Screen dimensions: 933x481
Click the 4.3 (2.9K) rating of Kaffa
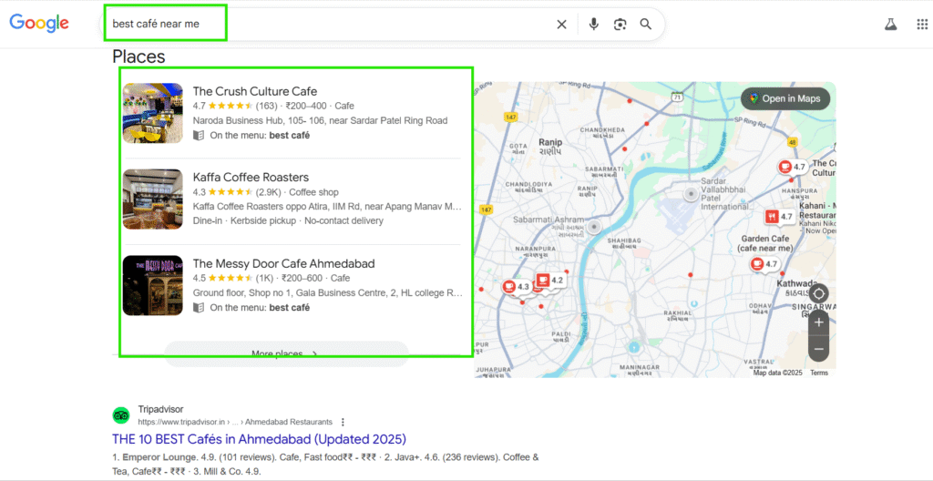238,192
